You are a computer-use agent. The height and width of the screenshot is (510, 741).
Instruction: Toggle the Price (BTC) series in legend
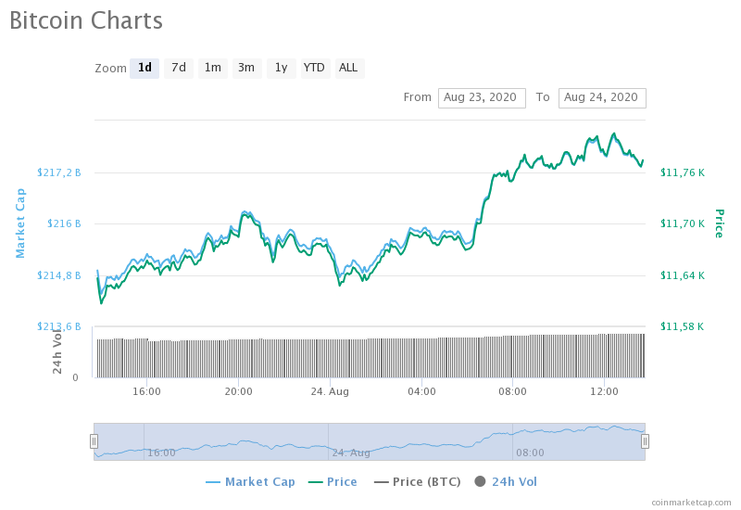(418, 482)
